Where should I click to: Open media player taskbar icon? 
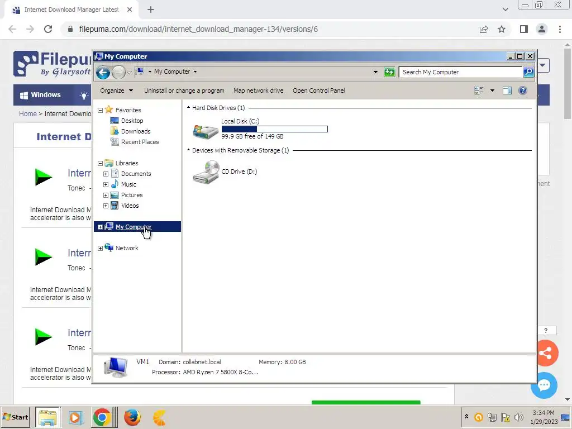(75, 417)
